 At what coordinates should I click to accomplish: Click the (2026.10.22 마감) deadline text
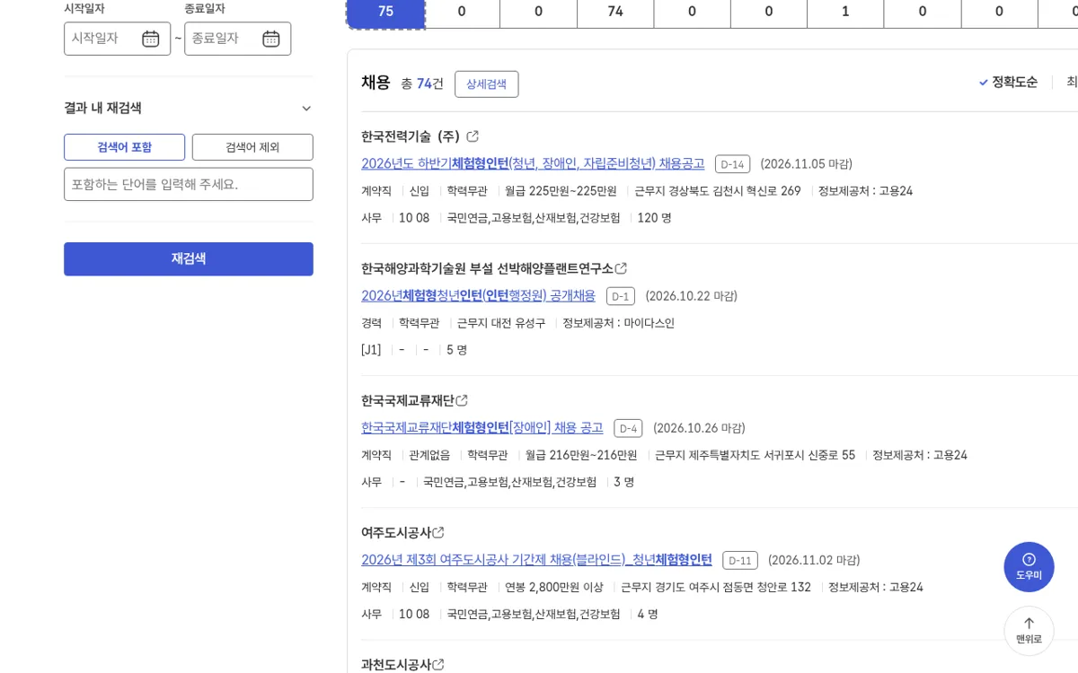692,296
